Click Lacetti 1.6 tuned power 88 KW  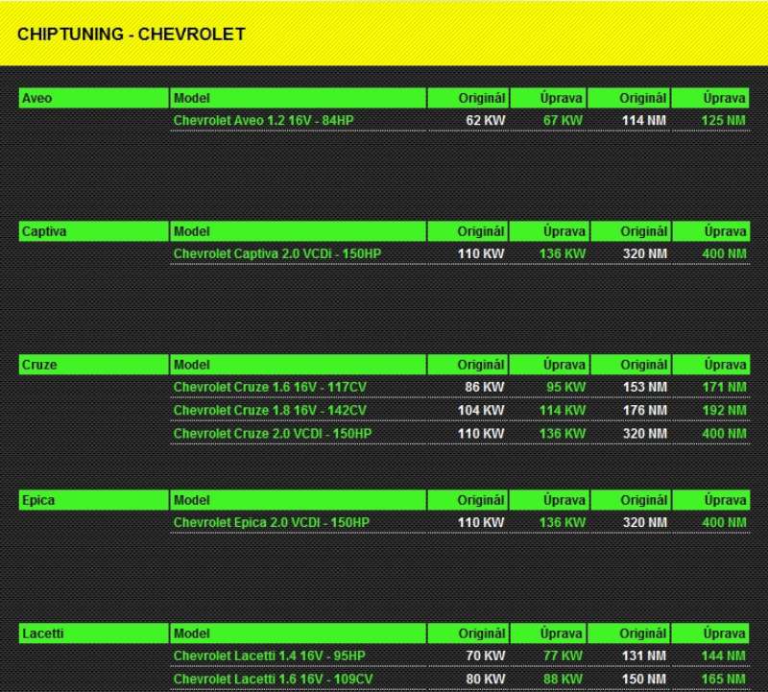(x=563, y=679)
